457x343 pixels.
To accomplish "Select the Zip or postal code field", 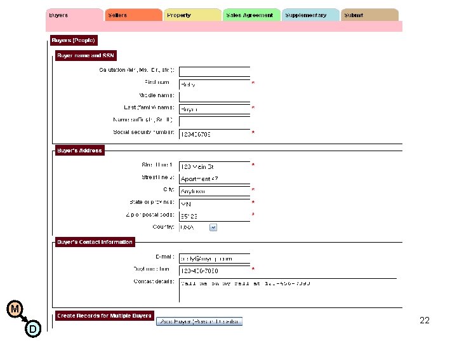I will pos(215,216).
